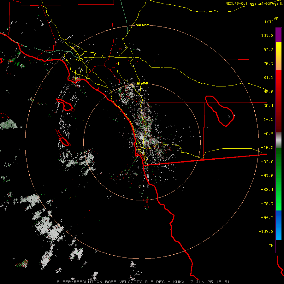Select the 45.6 velocity scale value
The image size is (284, 284).
click(269, 92)
